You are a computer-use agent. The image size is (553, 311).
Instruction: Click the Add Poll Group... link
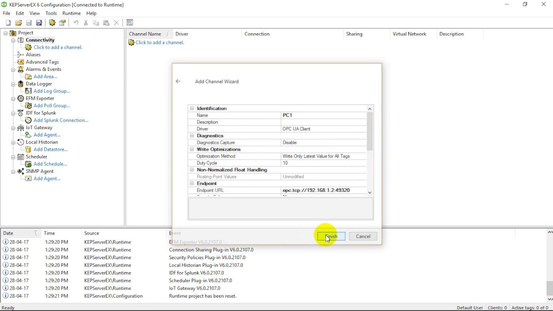coord(52,106)
